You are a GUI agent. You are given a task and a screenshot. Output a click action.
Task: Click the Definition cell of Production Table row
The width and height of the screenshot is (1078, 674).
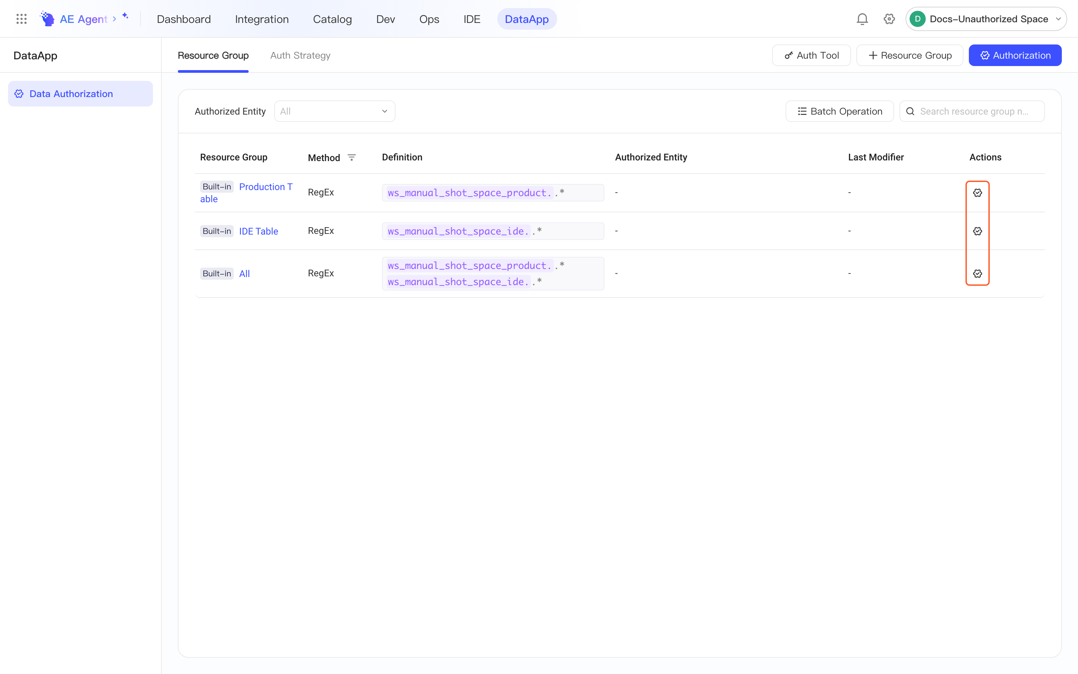(x=493, y=192)
